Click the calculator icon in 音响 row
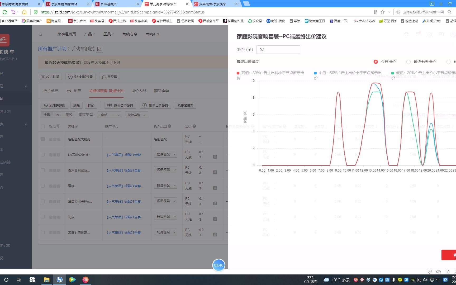The image size is (456, 285). [215, 188]
